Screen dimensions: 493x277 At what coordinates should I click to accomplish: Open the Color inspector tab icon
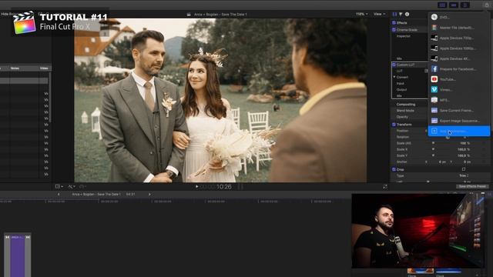pyautogui.click(x=401, y=14)
